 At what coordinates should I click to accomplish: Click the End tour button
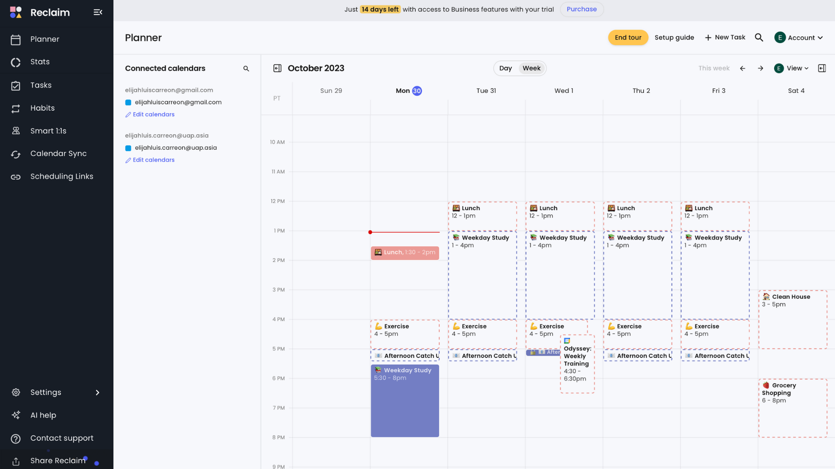[628, 37]
